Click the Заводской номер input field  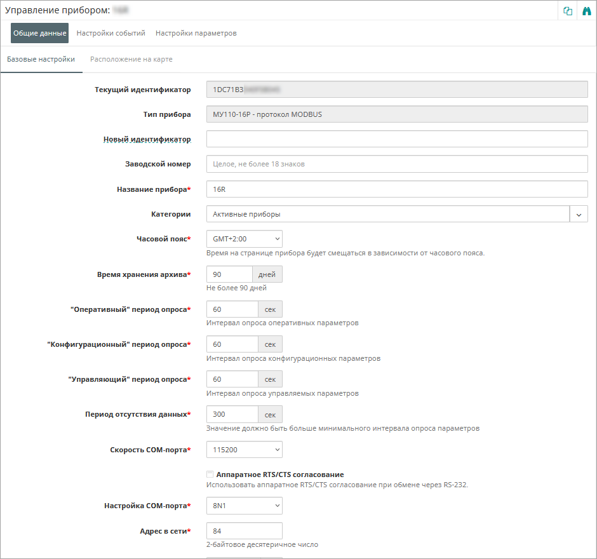(x=397, y=164)
